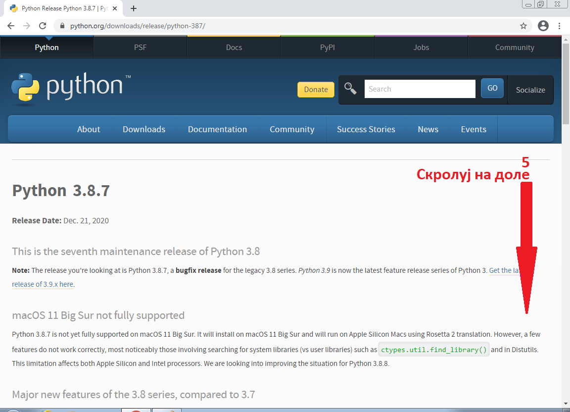Click the browser forward arrow
The height and width of the screenshot is (412, 570).
click(x=27, y=26)
